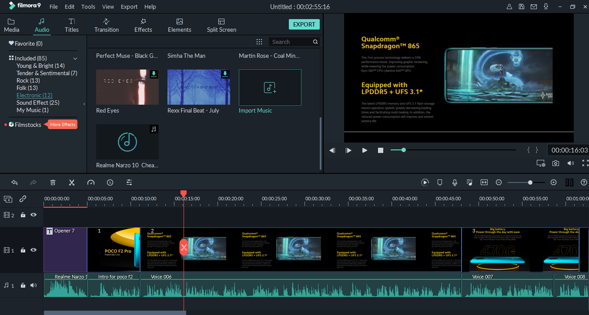Screen dimensions: 589x315
Task: Click the More Effects button
Action: (x=63, y=124)
